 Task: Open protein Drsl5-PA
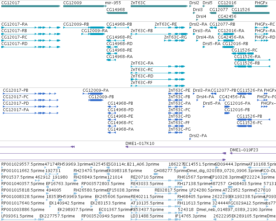(204, 107)
